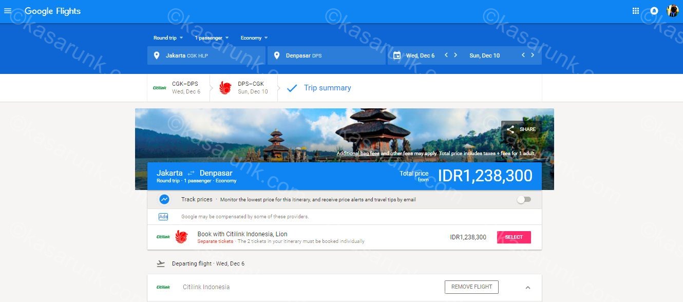The width and height of the screenshot is (683, 302).
Task: Open the account profile avatar
Action: coord(672,11)
